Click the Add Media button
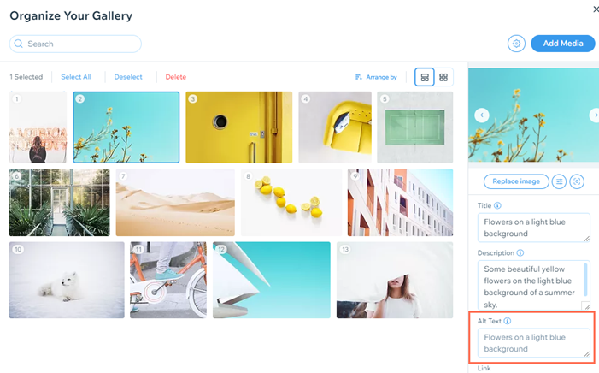 563,44
